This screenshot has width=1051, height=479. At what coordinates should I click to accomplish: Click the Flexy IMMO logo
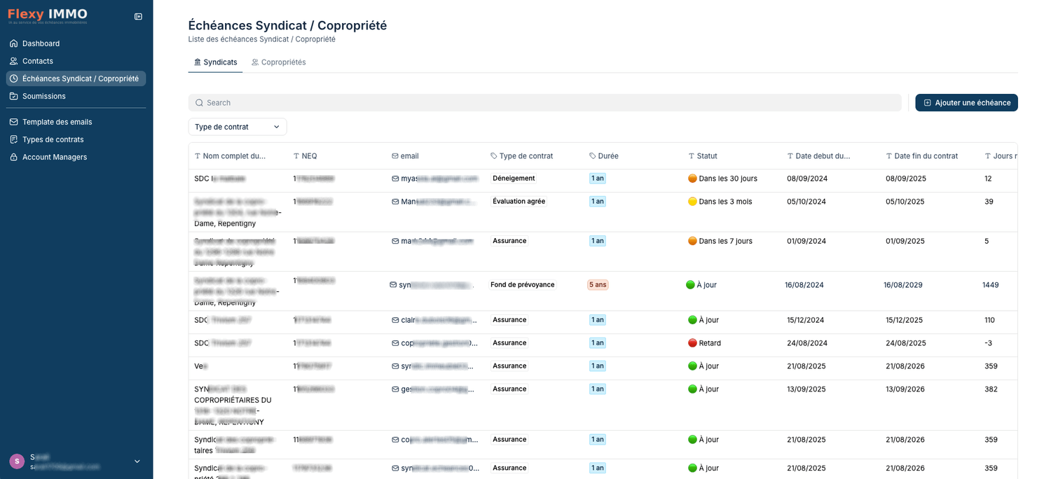click(x=48, y=15)
